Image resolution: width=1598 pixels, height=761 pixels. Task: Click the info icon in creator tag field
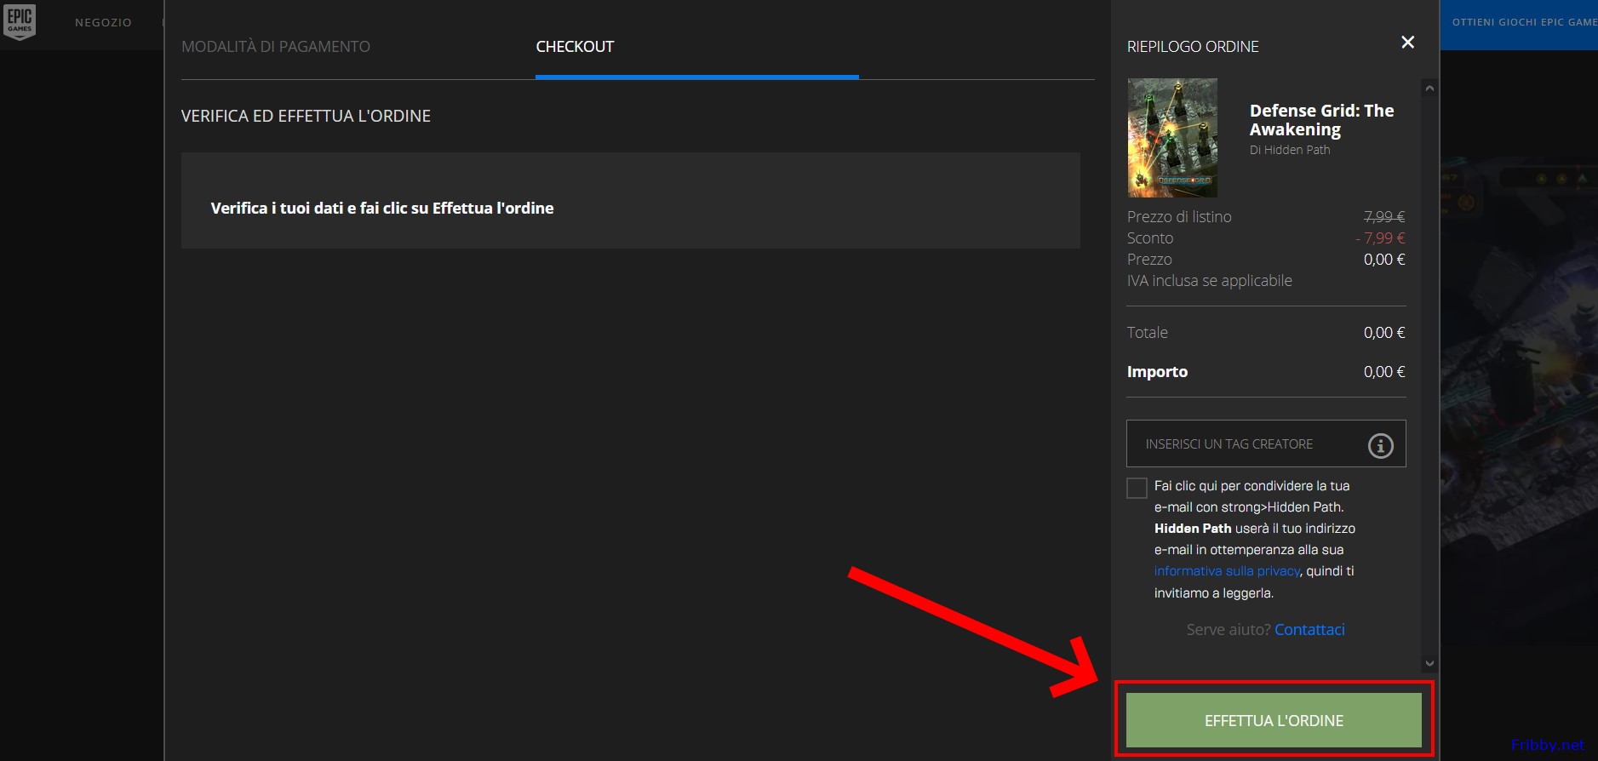[x=1380, y=445]
